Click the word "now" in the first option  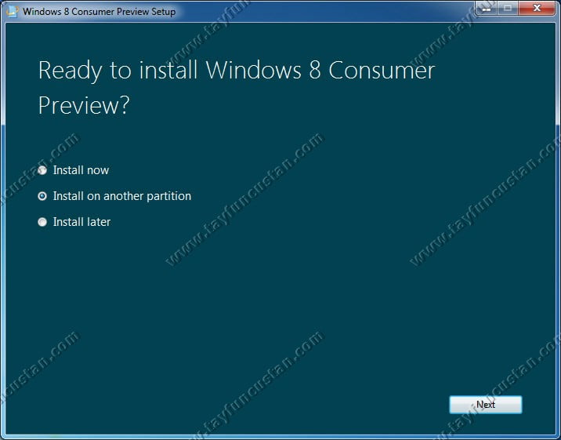pos(98,170)
